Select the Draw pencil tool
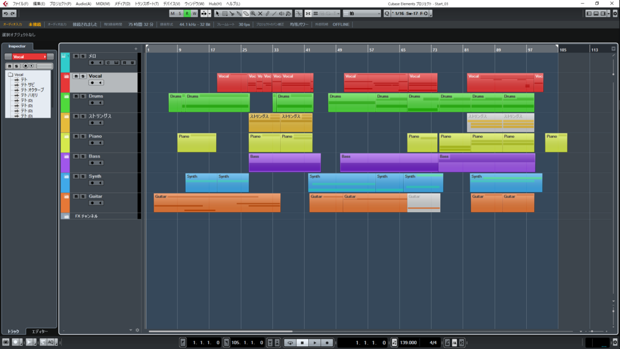The width and height of the screenshot is (620, 349). 267,13
